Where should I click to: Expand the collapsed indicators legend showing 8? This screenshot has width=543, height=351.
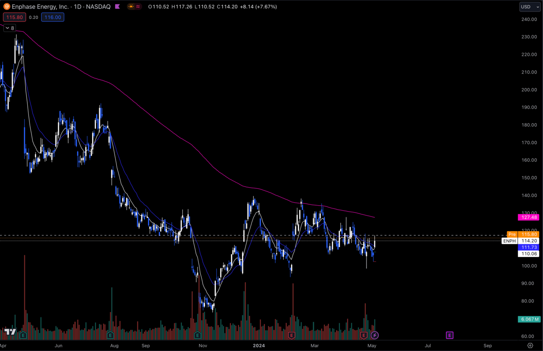[10, 28]
